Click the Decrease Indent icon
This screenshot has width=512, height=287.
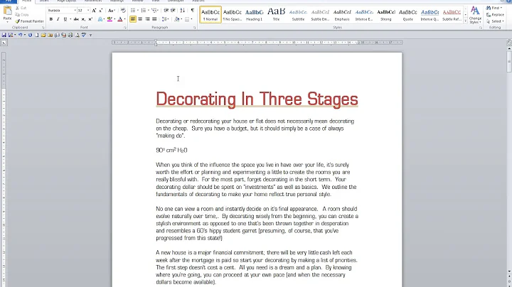pos(166,11)
